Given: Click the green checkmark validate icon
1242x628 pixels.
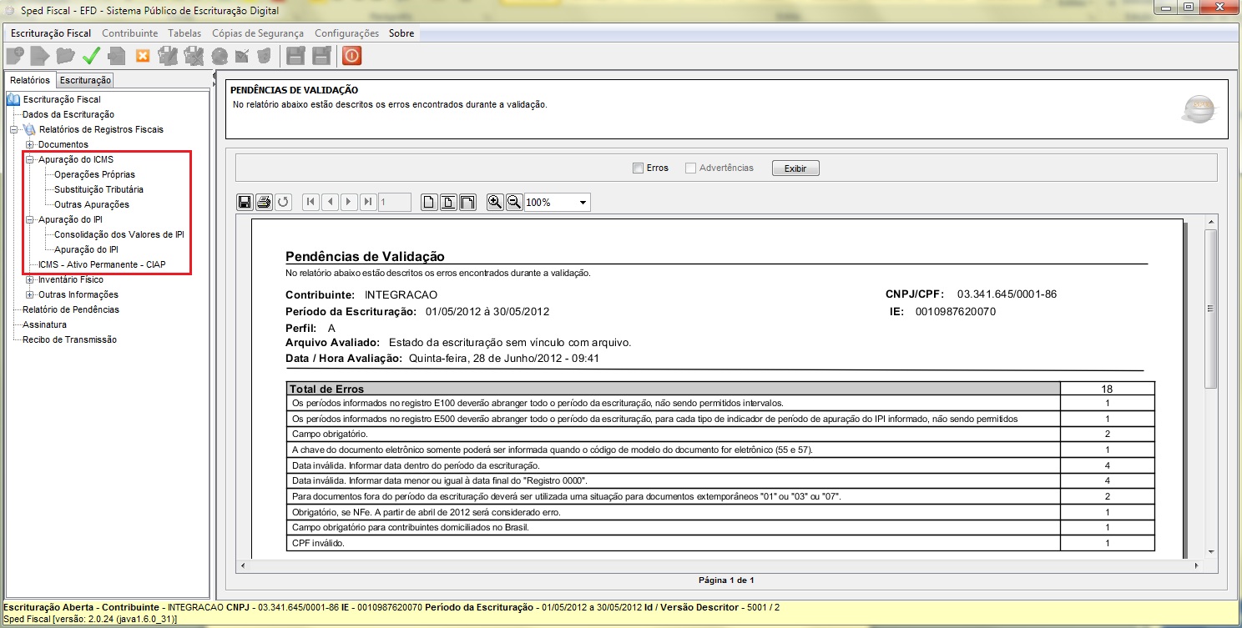Looking at the screenshot, I should [x=91, y=56].
